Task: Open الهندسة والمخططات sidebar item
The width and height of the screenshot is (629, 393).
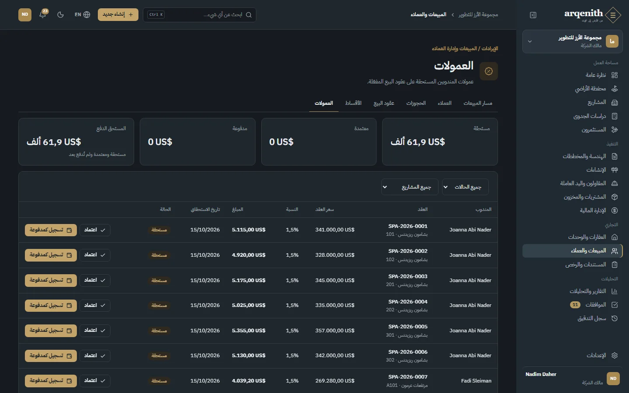Action: 573,156
